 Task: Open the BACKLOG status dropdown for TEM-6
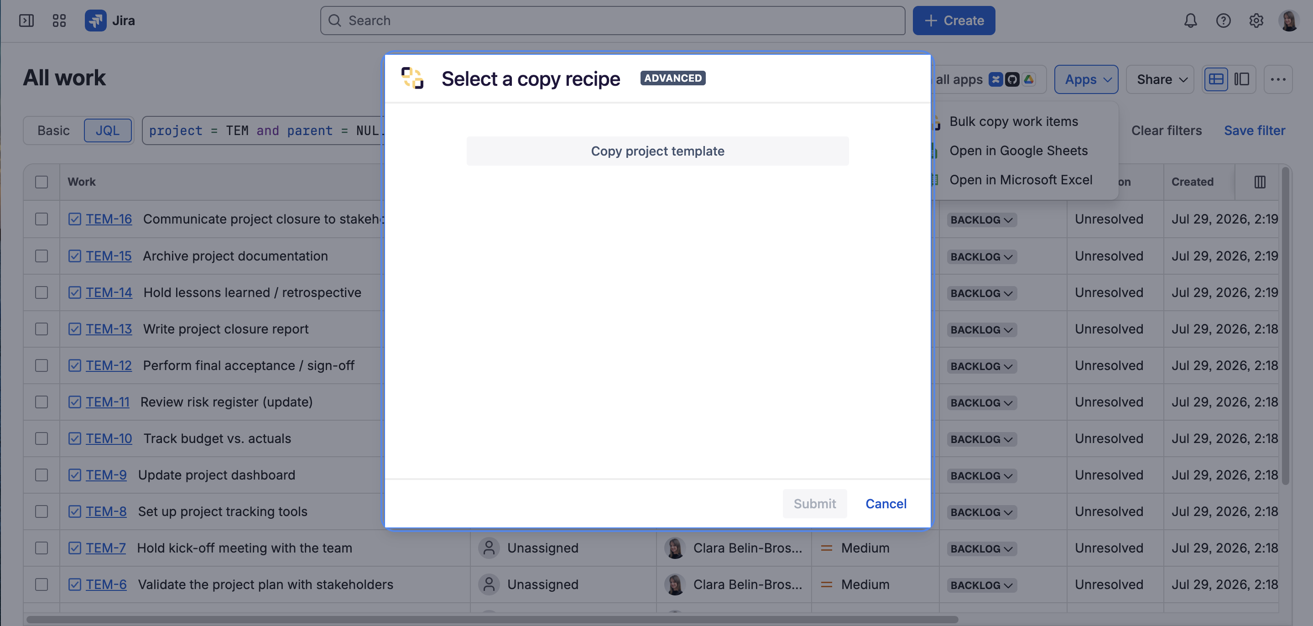click(x=982, y=585)
